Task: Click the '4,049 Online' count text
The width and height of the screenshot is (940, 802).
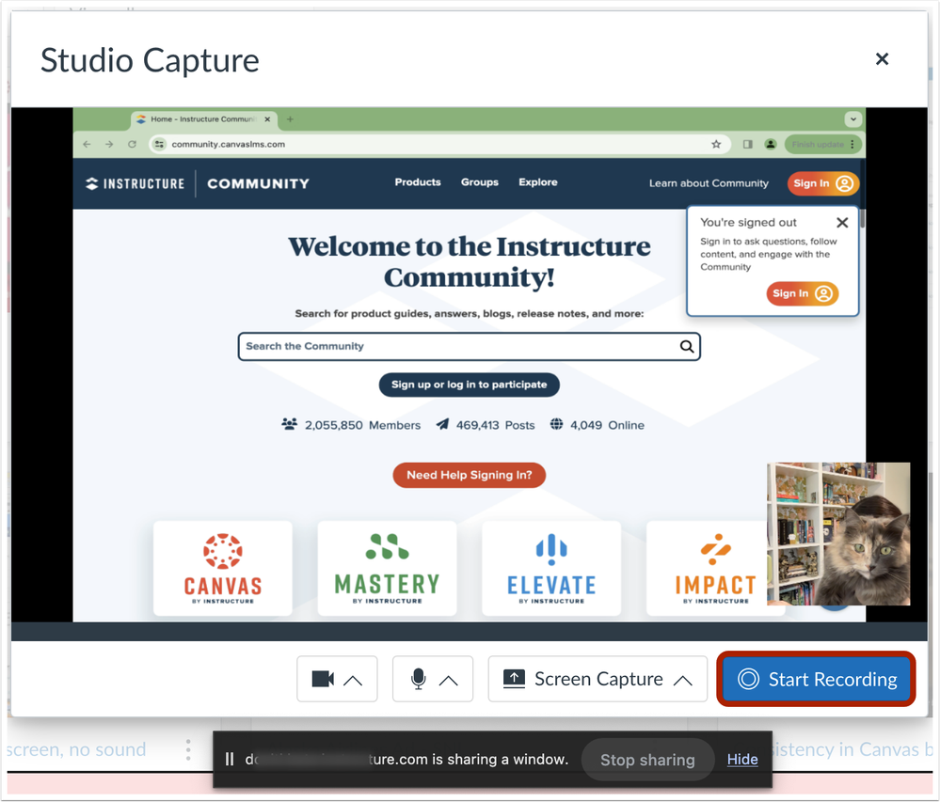Action: click(x=607, y=425)
